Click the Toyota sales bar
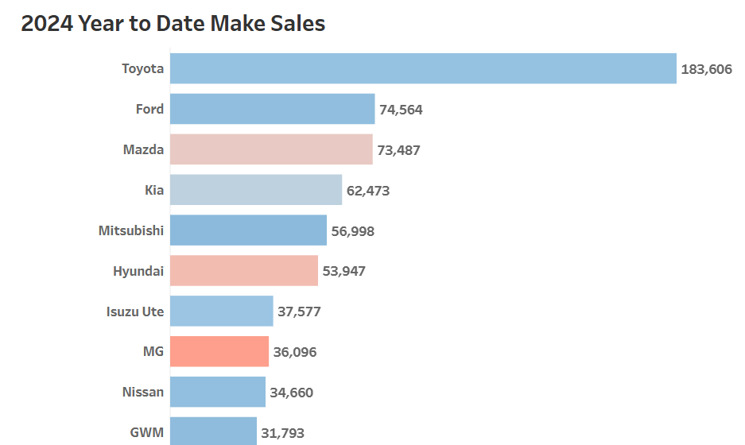 pos(423,68)
